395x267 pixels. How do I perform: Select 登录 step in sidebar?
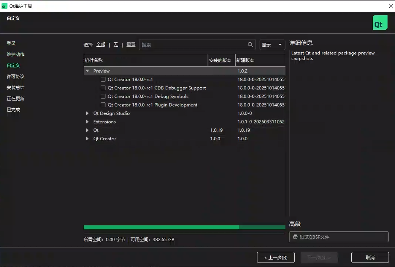[11, 44]
